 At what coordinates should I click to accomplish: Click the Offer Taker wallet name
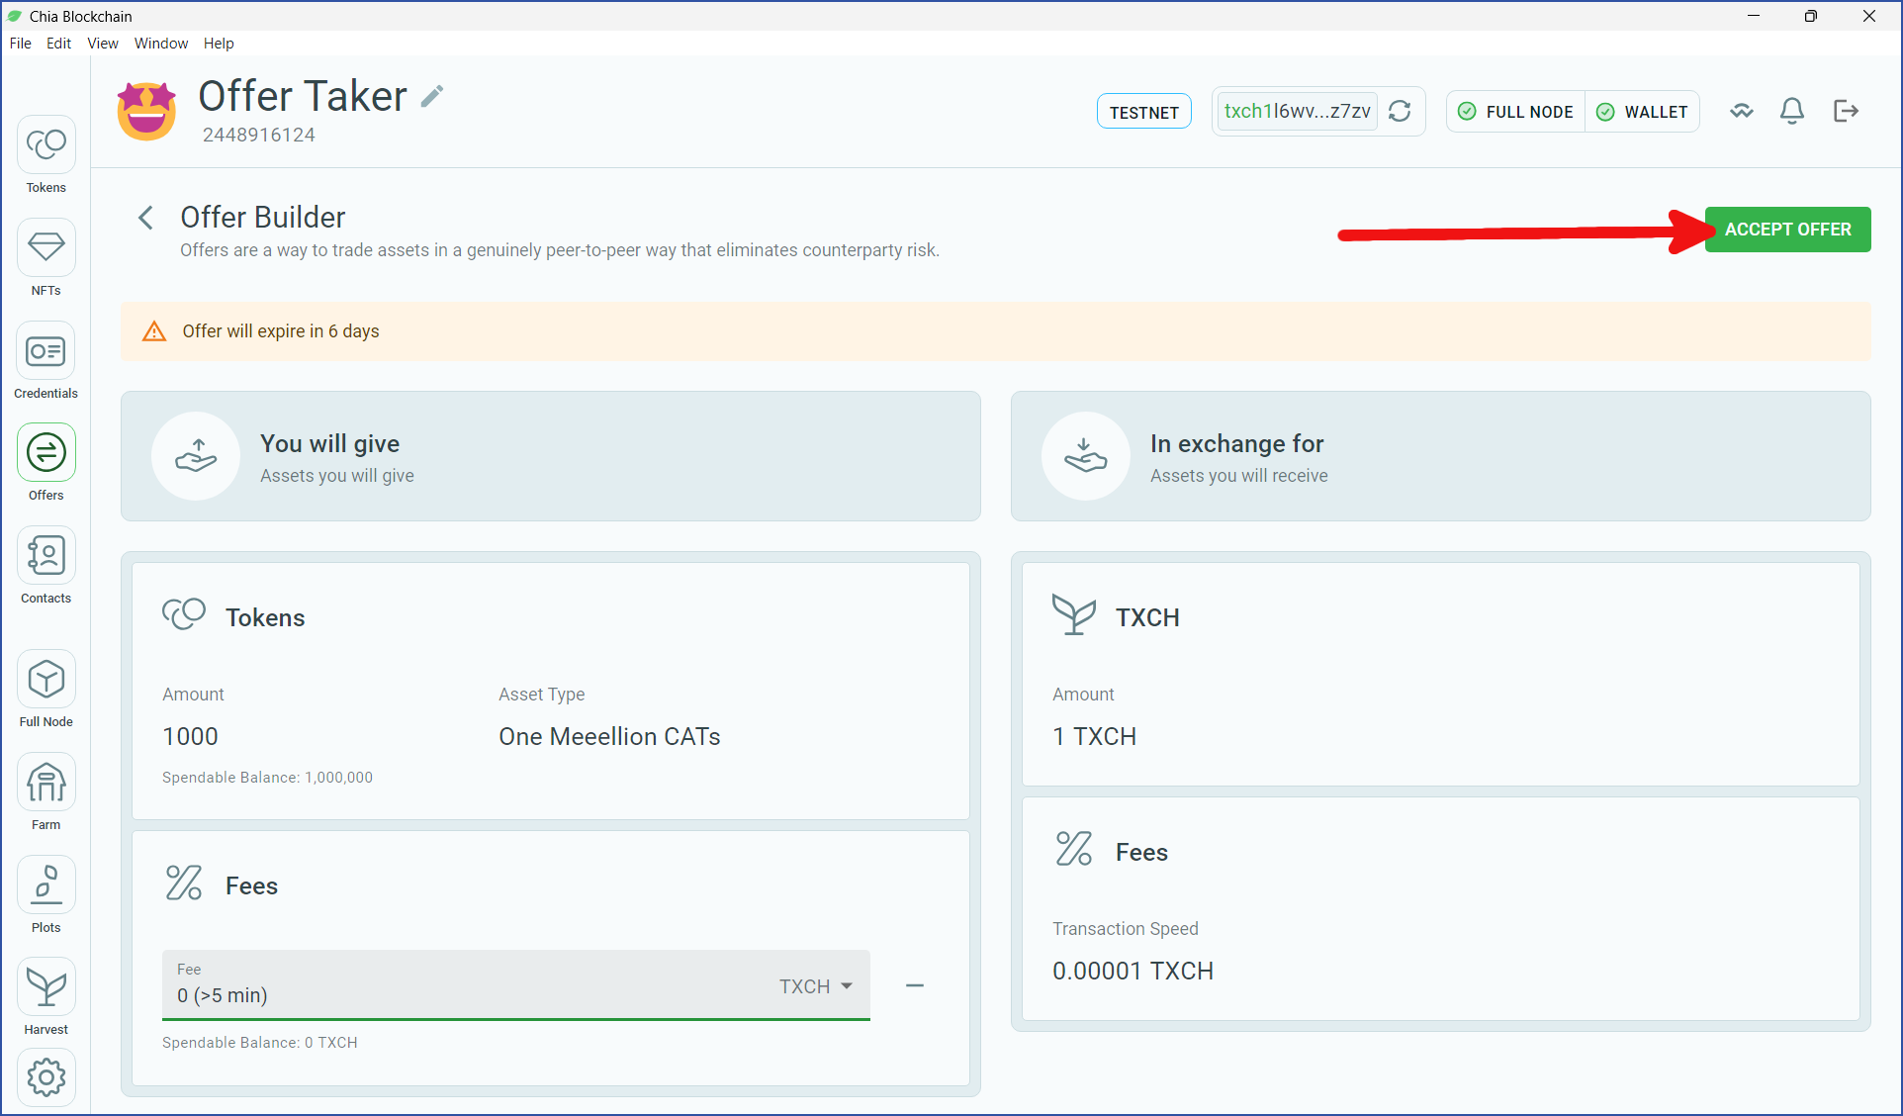click(303, 96)
